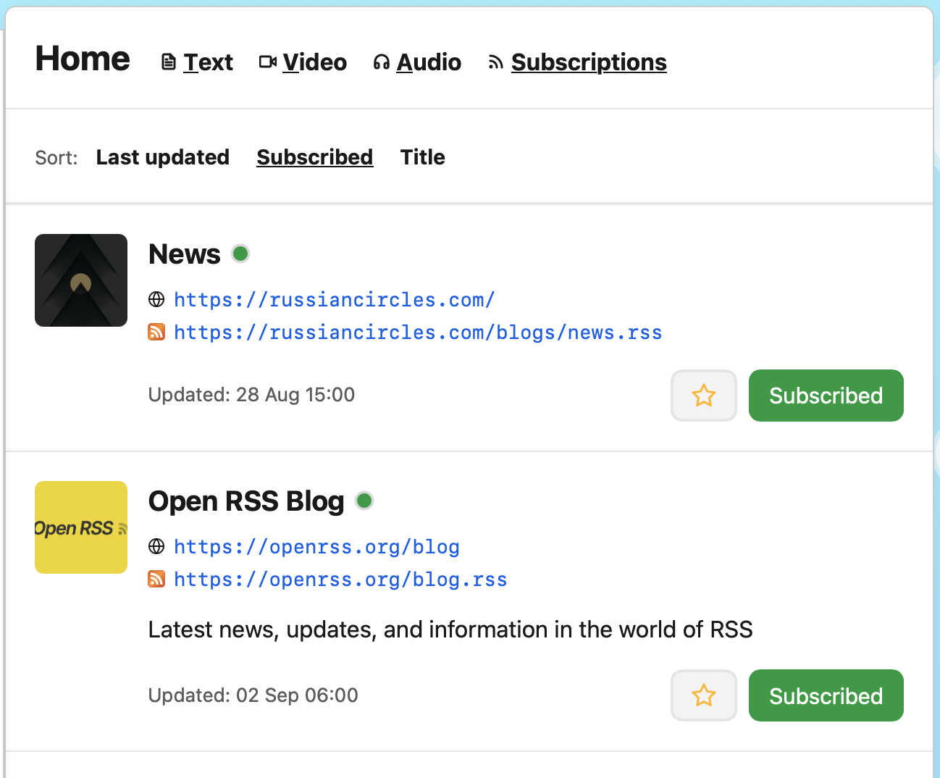Sort feeds by Subscribed
This screenshot has width=940, height=778.
(315, 157)
